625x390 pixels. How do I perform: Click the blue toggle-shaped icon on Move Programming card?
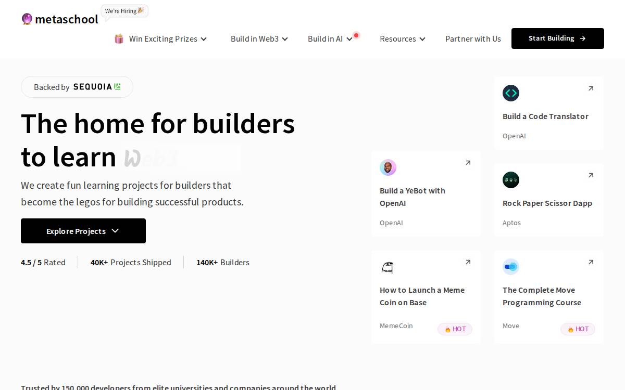[511, 267]
